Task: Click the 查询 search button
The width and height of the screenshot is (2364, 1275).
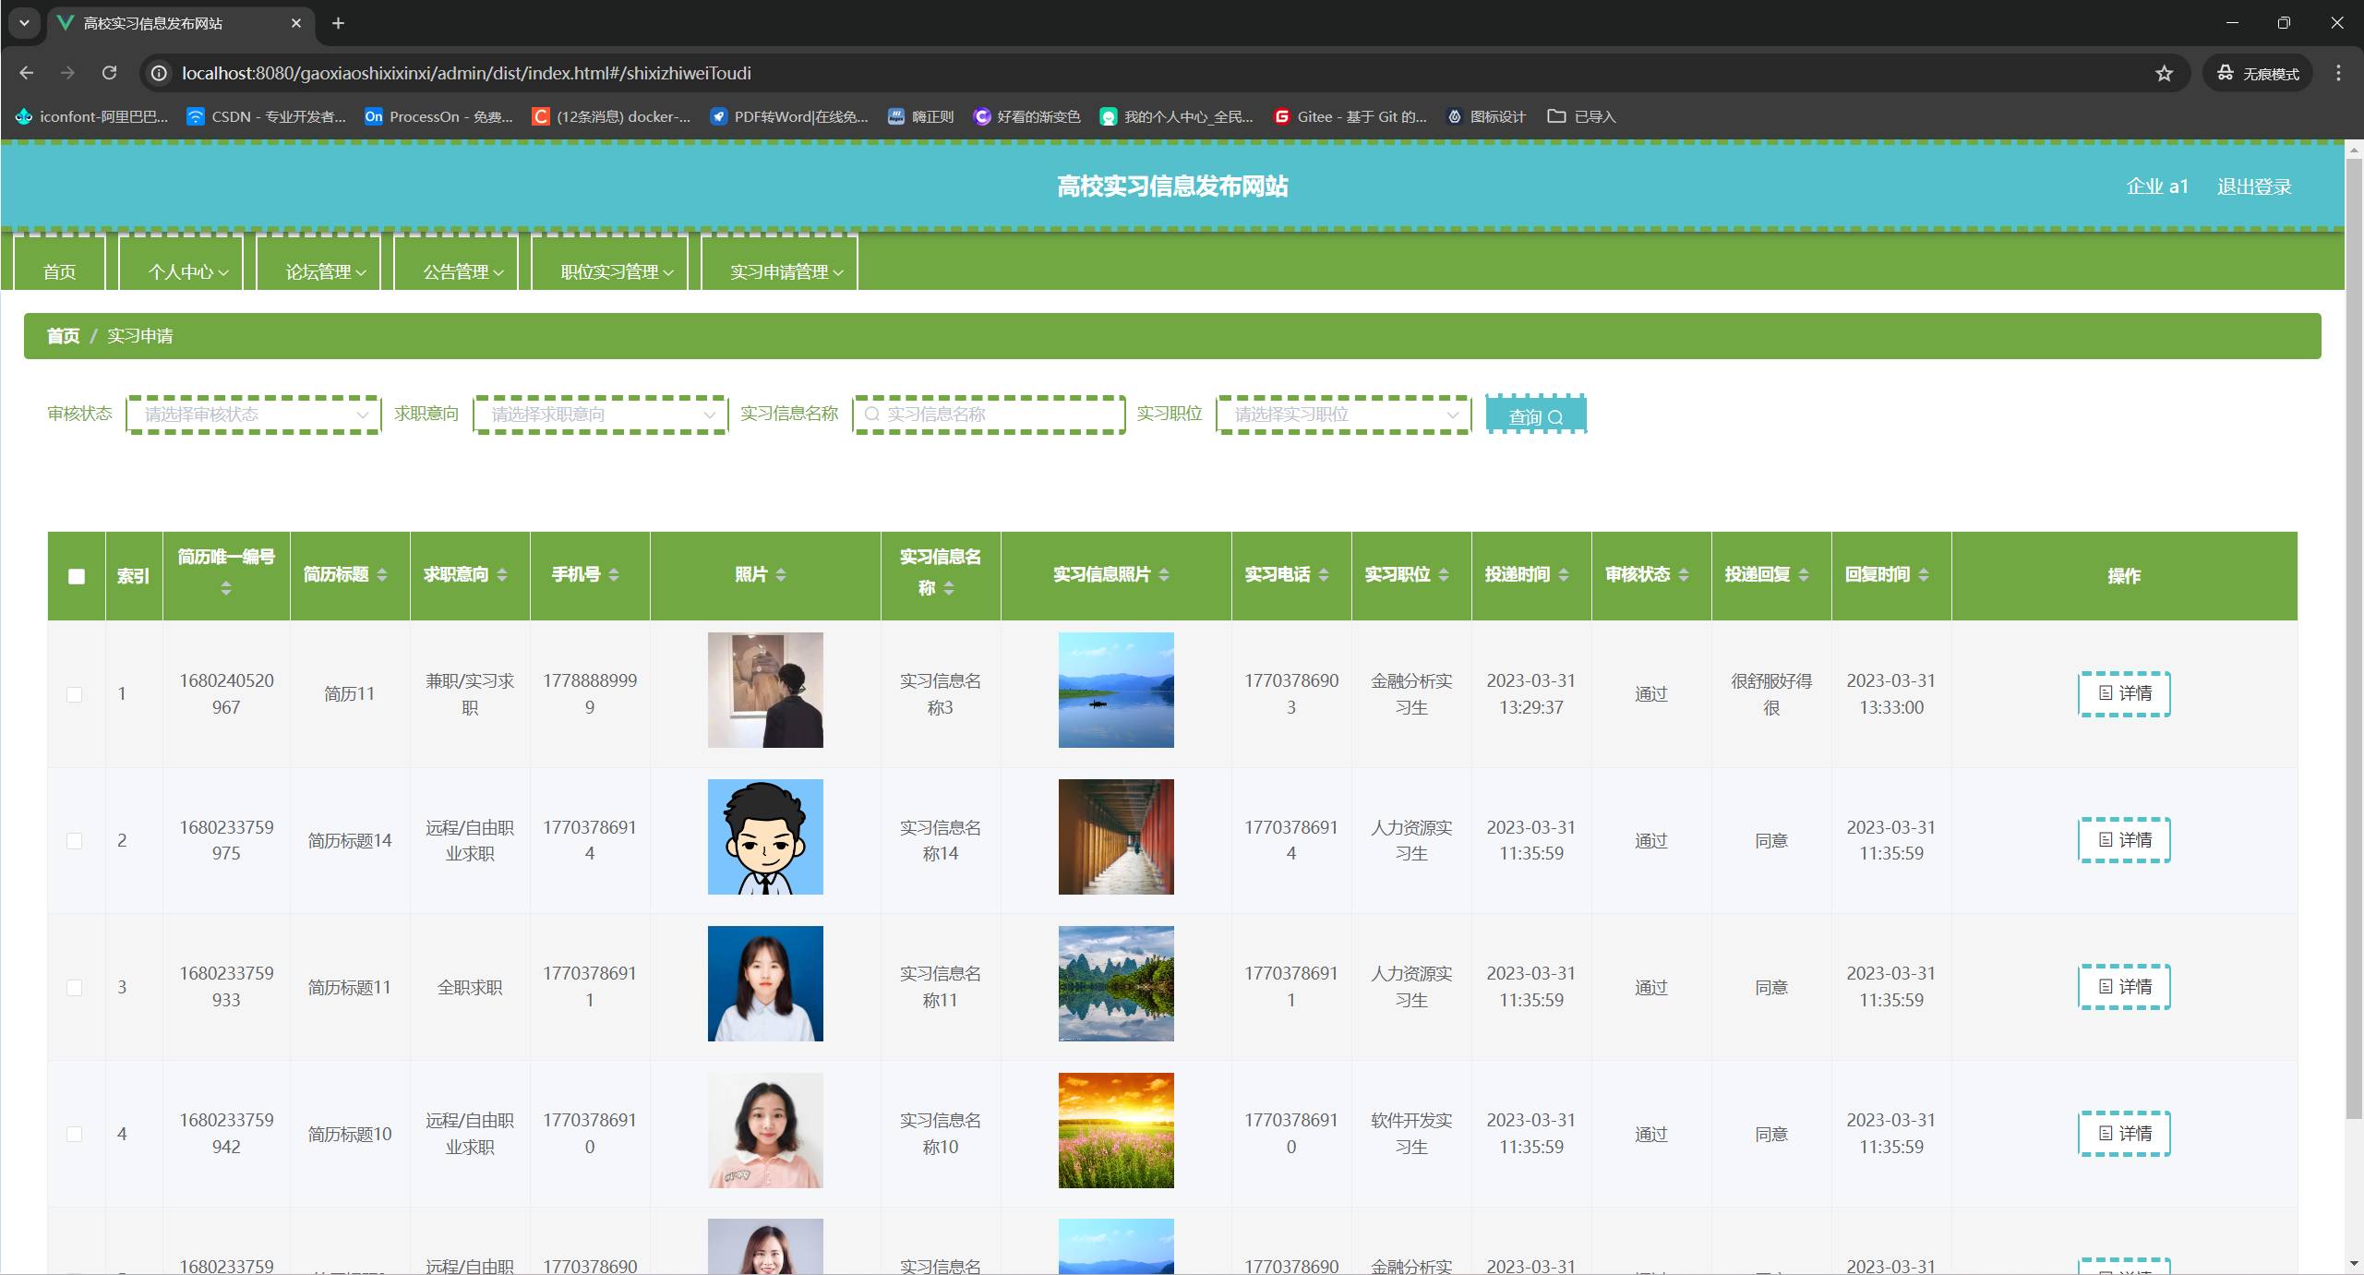Action: click(1535, 416)
